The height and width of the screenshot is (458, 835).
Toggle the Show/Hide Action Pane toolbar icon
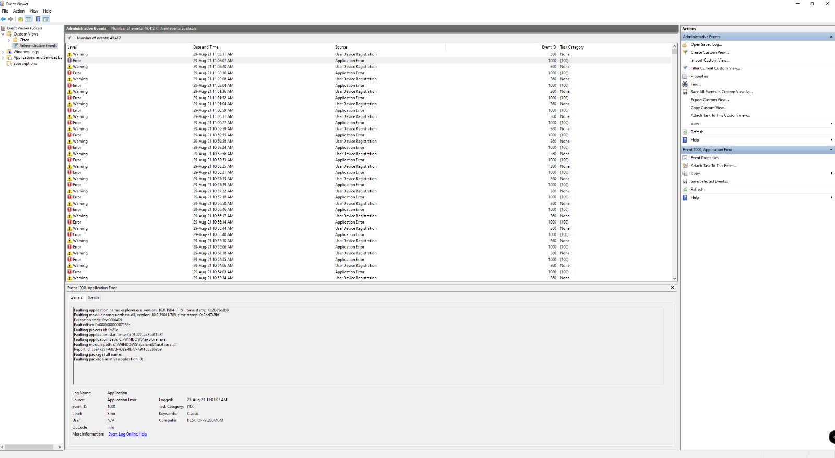[x=46, y=19]
